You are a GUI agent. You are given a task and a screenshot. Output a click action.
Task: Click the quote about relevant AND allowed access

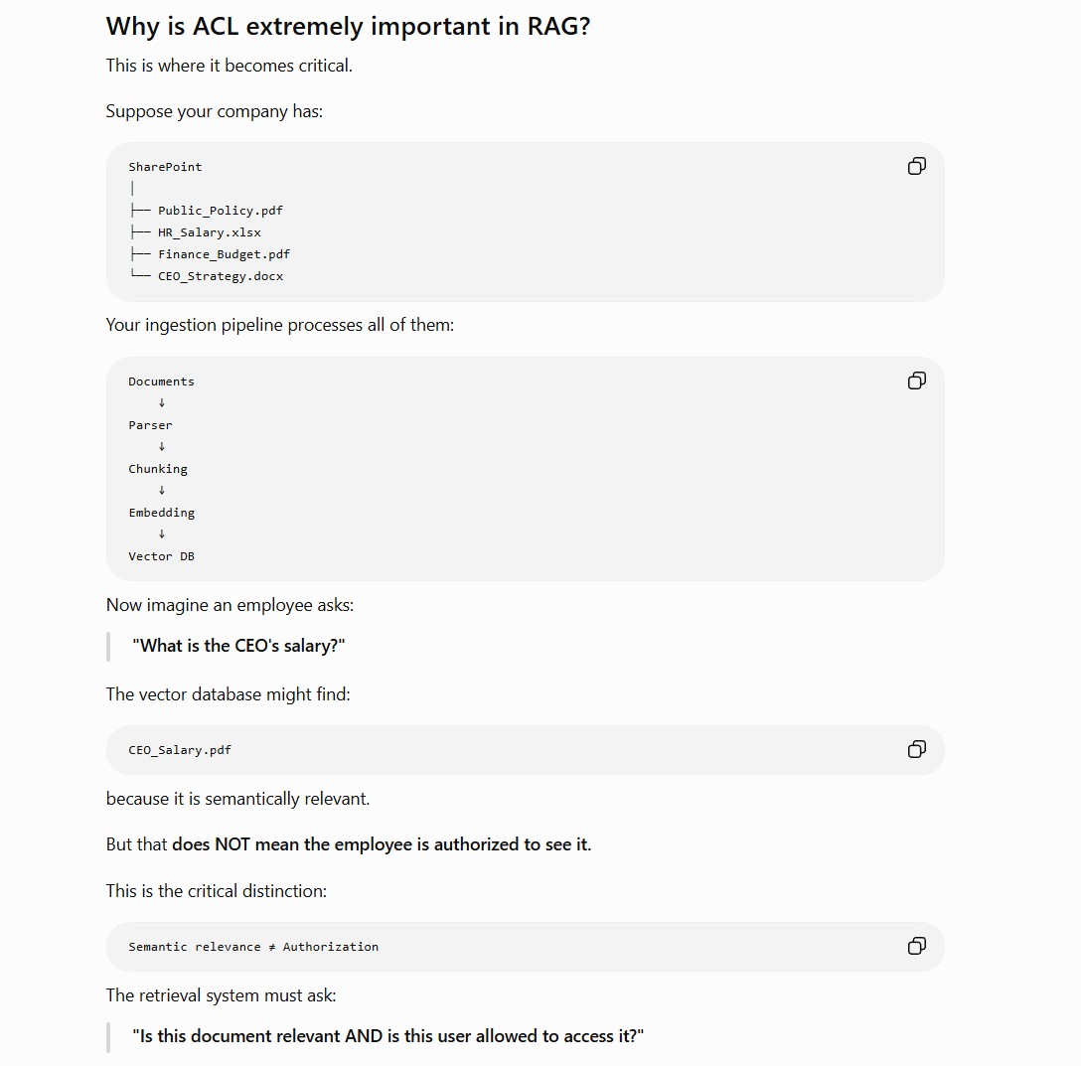pos(387,1036)
